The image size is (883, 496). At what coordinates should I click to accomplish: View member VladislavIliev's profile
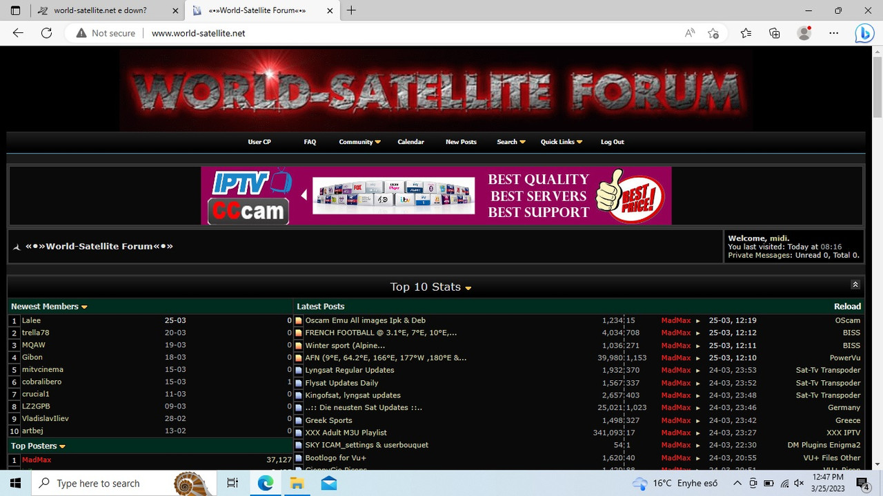point(46,419)
